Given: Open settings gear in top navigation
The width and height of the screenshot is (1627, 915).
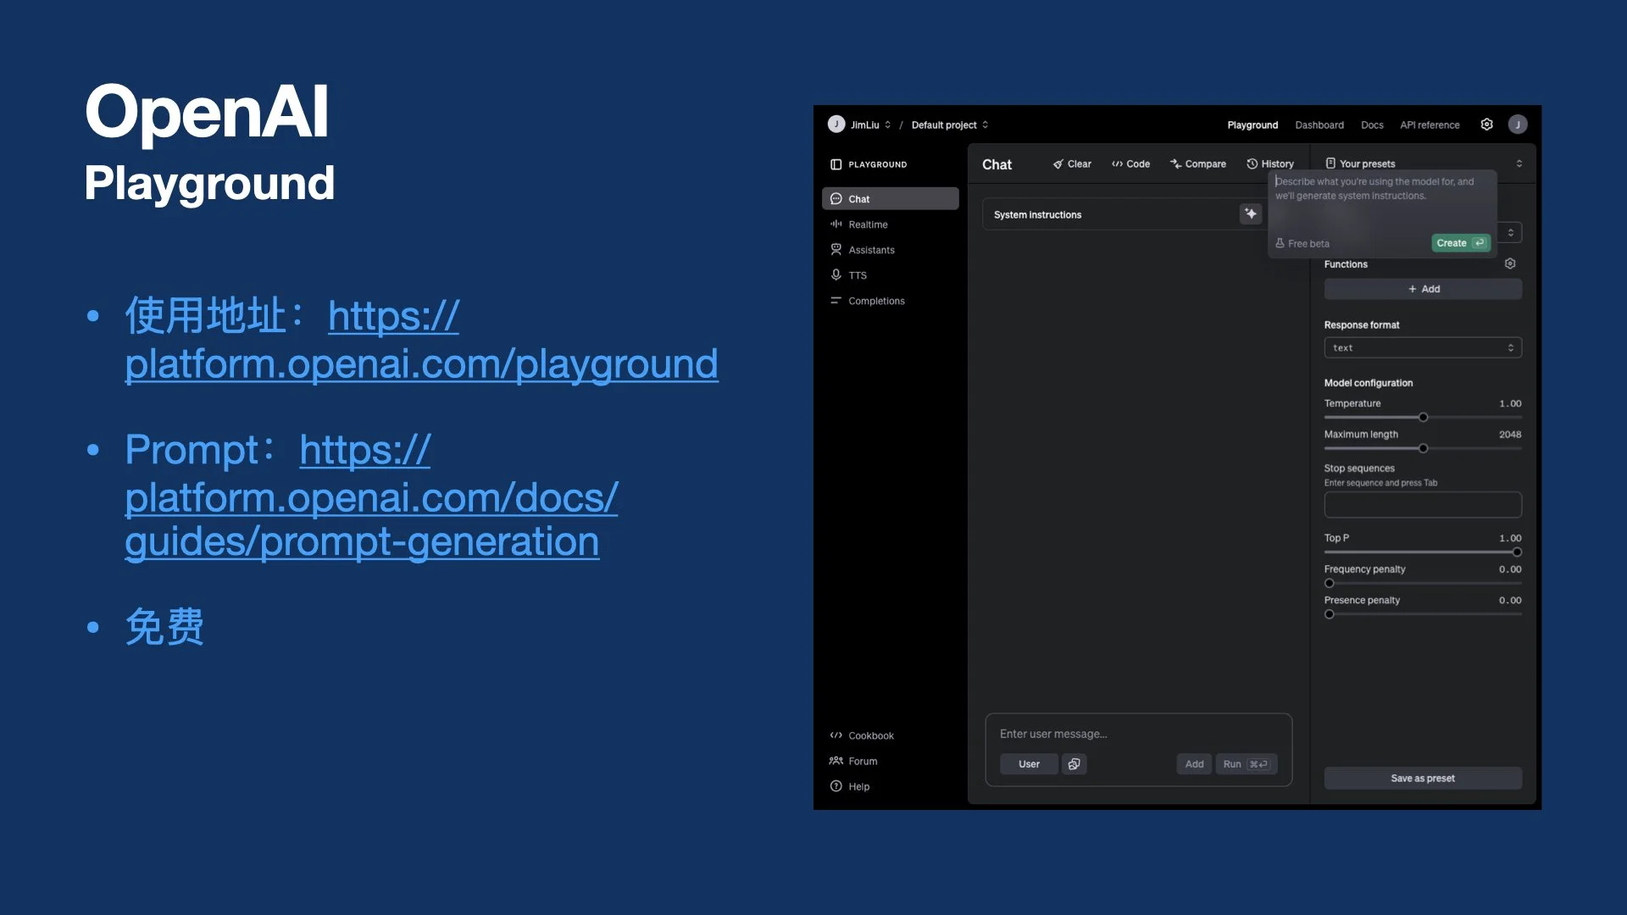Looking at the screenshot, I should (1486, 125).
